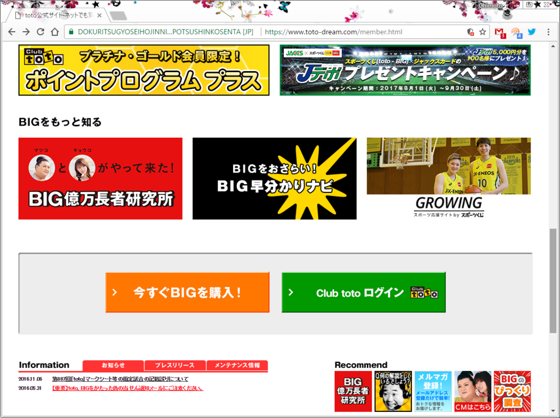
Task: Close the toto公式サイト browser tab
Action: 100,15
